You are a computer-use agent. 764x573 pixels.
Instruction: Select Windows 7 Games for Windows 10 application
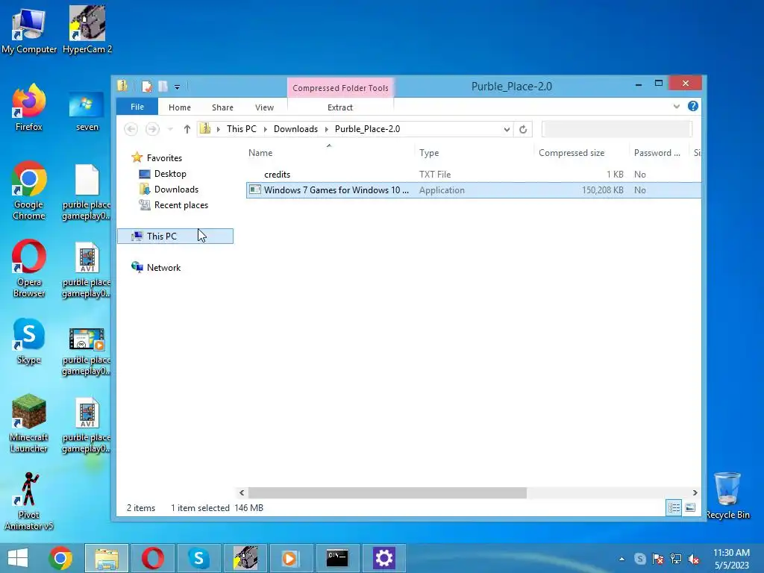tap(474, 190)
